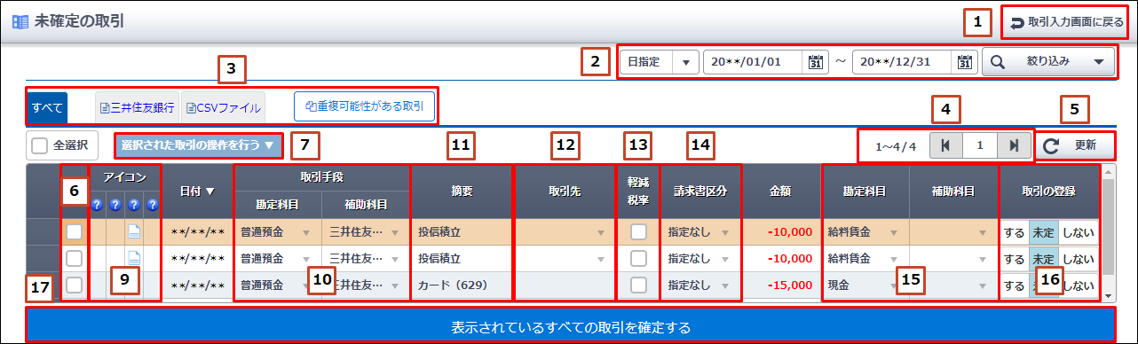Jump to last page with pager arrow

1012,145
